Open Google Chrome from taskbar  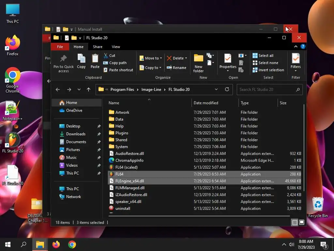pos(72,244)
